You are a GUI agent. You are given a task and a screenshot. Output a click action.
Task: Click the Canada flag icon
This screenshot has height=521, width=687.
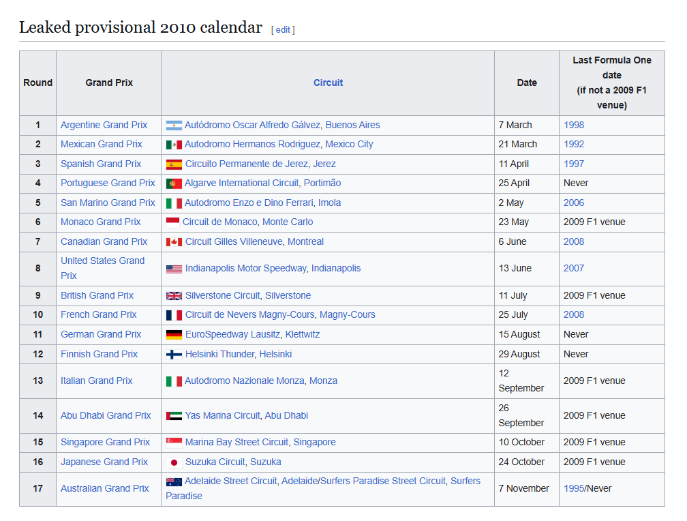[x=174, y=242]
